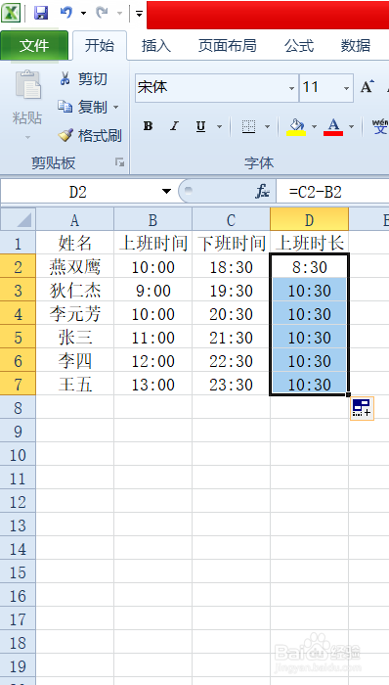Select header cell 上班时间
Viewport: 389px width, 685px height.
[x=153, y=243]
